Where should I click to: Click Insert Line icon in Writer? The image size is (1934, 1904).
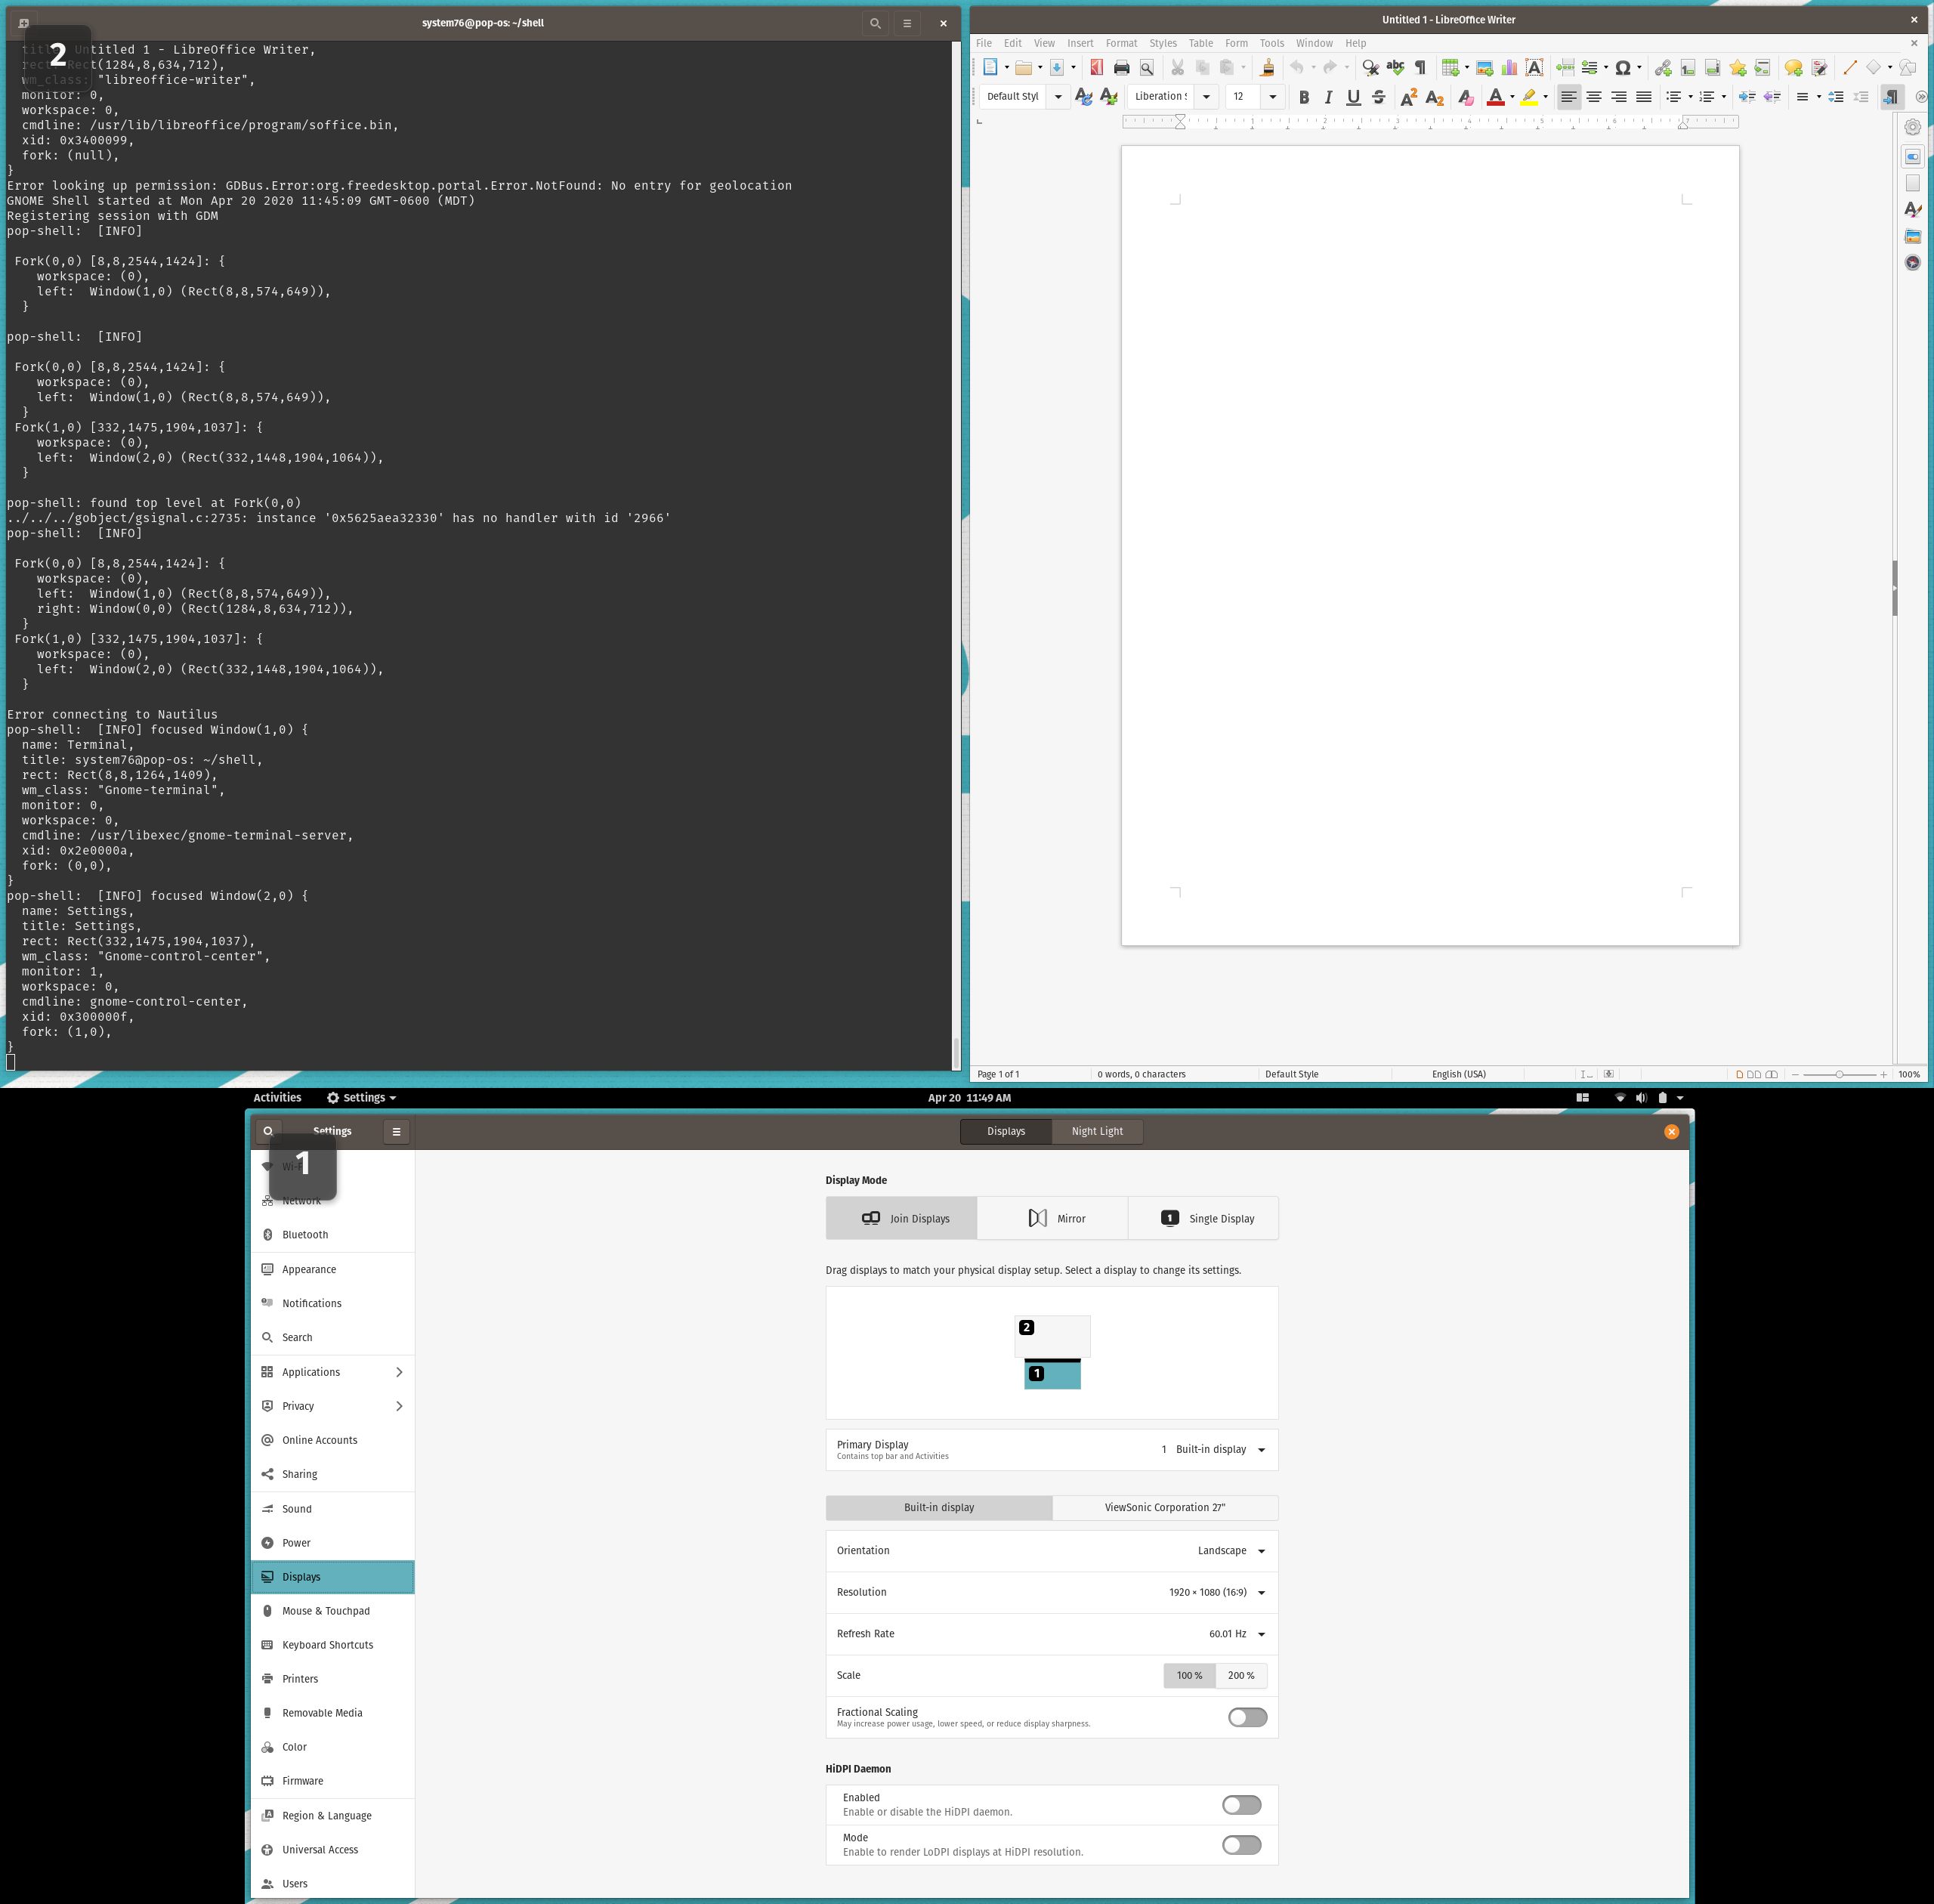(x=1850, y=68)
